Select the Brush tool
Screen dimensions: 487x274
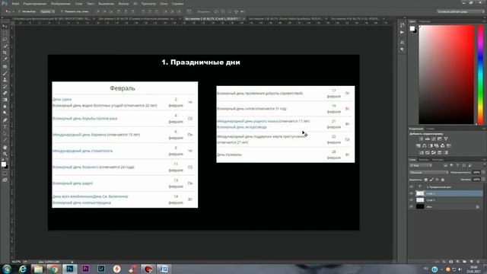point(5,73)
